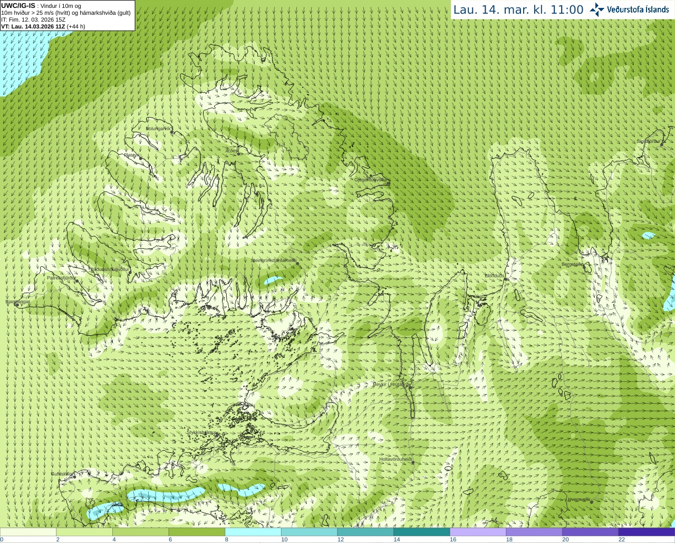The image size is (675, 543).
Task: Click the Gjögurflugvöllur station label
Action: click(371, 180)
